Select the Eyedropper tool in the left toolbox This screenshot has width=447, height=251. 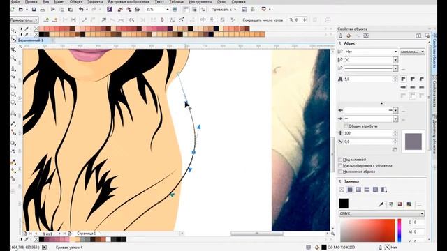click(x=13, y=162)
